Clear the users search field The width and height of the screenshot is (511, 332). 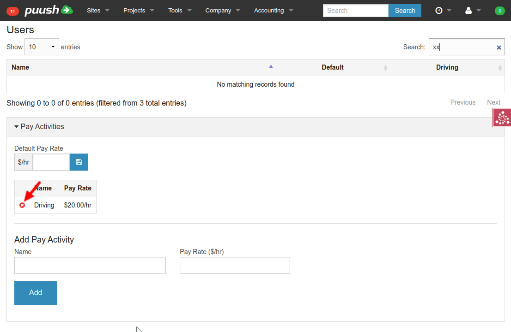pyautogui.click(x=499, y=47)
